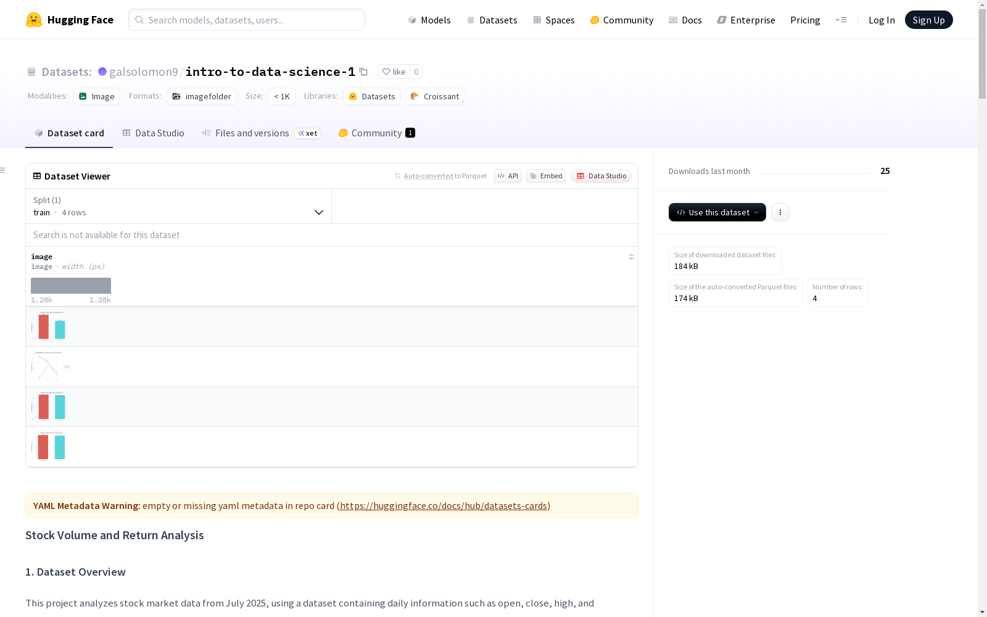Expand the Use this dataset dropdown
Viewport: 987px width, 617px height.
coord(717,212)
